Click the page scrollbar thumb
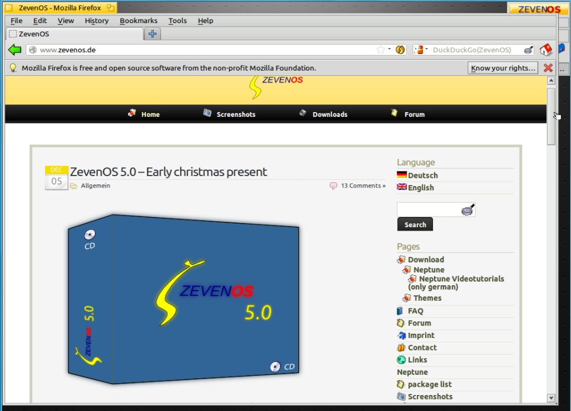This screenshot has width=571, height=411. [x=551, y=117]
